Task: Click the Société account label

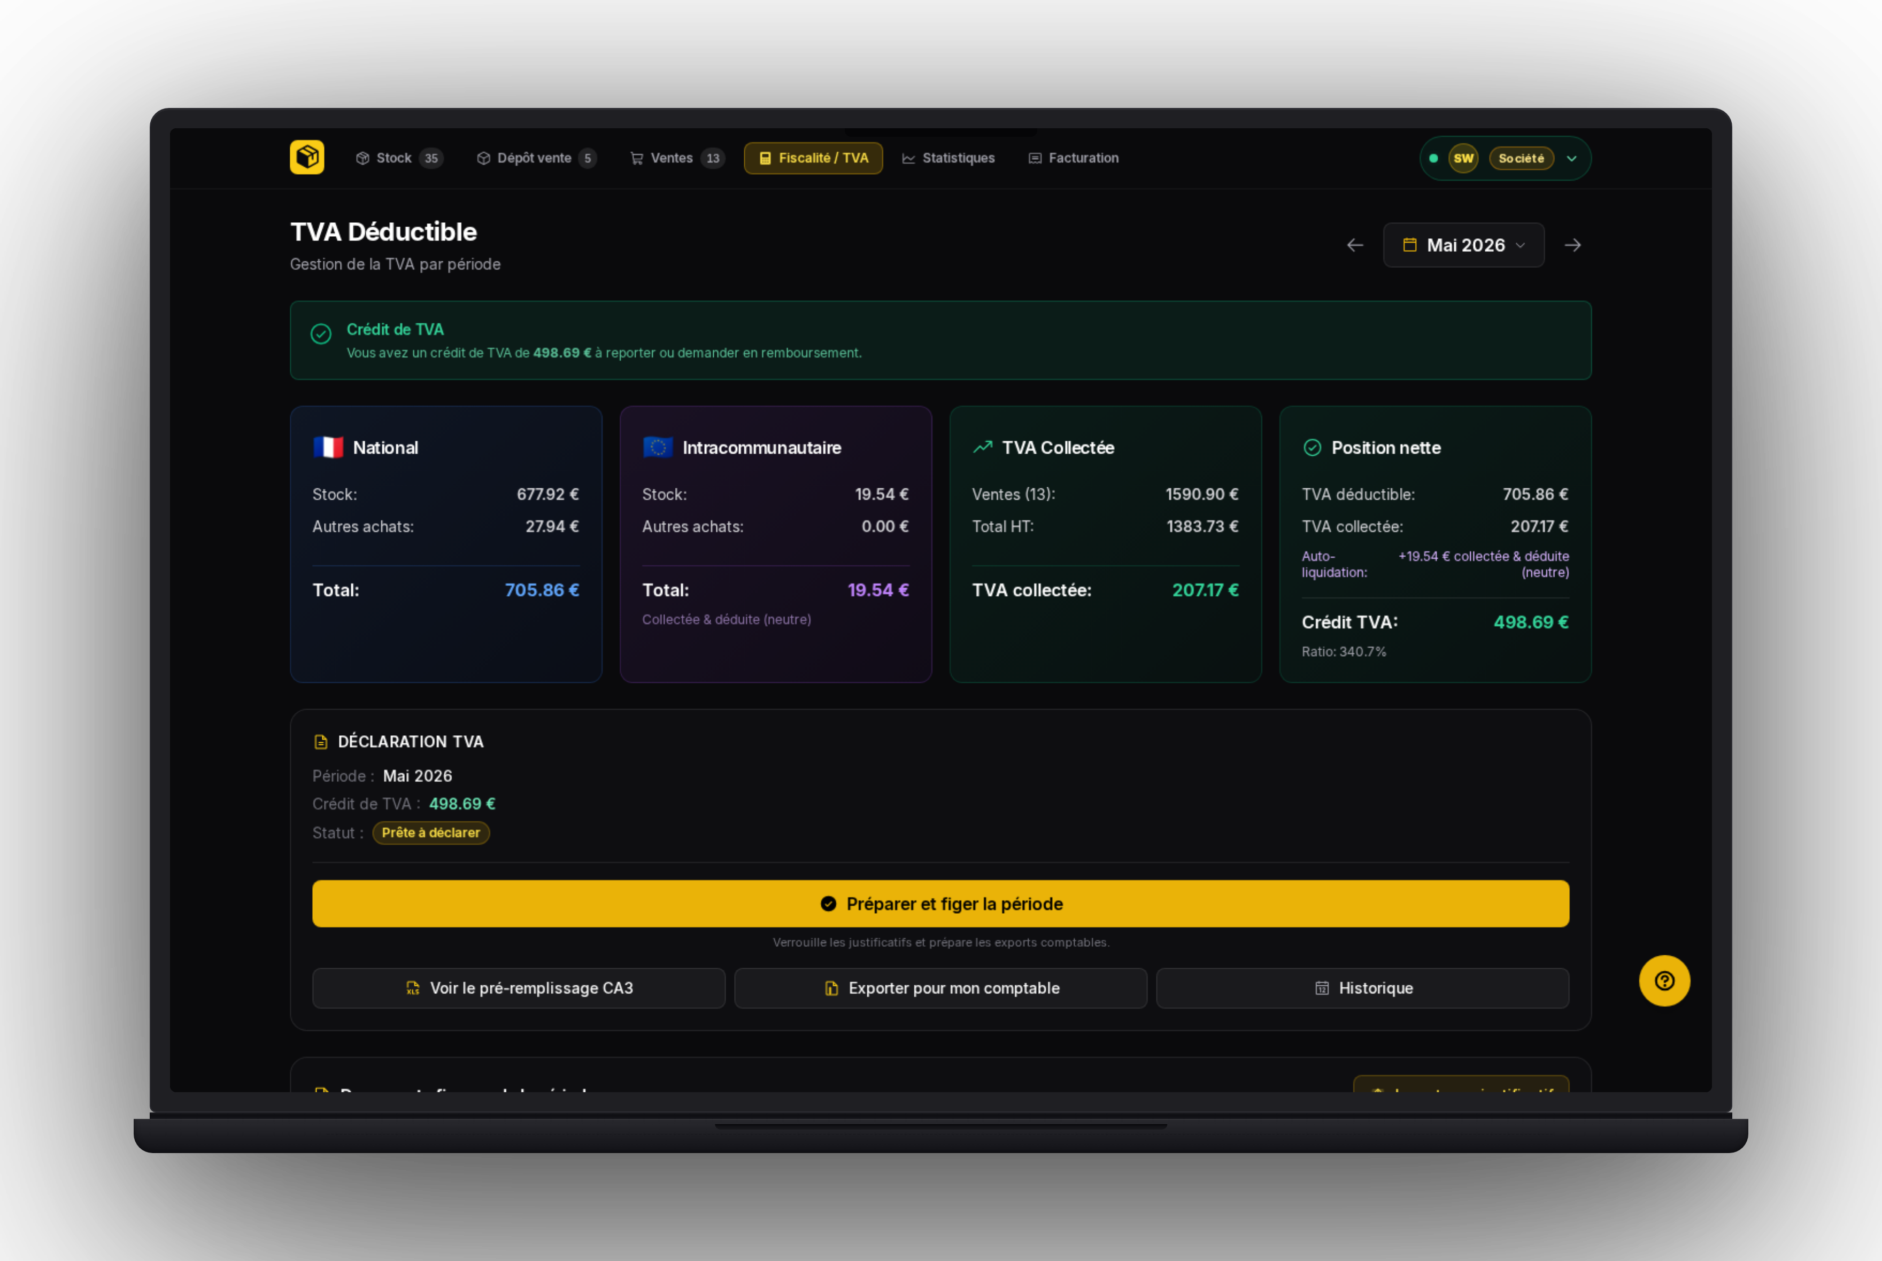Action: (1521, 159)
